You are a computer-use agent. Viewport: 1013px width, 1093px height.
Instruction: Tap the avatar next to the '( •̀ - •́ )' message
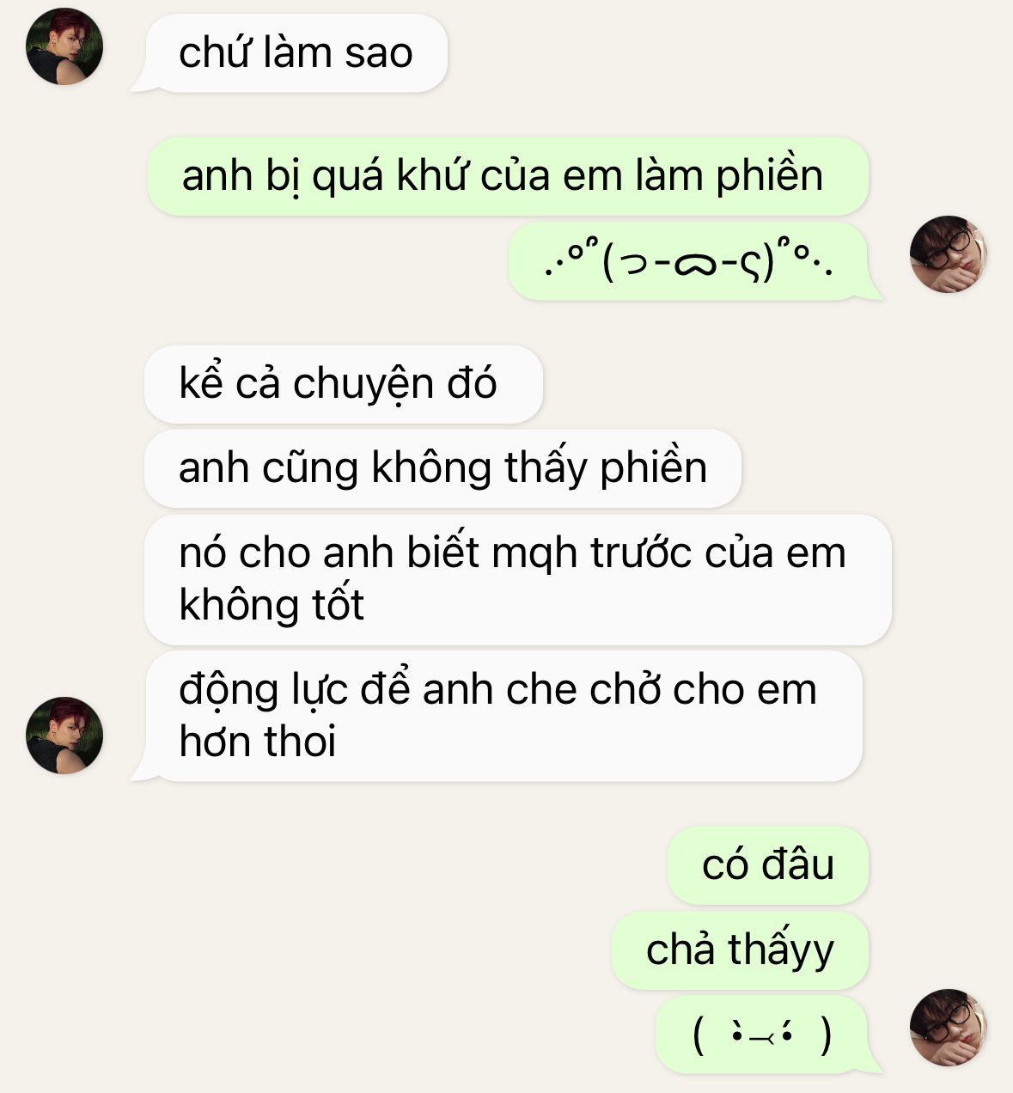948,1028
